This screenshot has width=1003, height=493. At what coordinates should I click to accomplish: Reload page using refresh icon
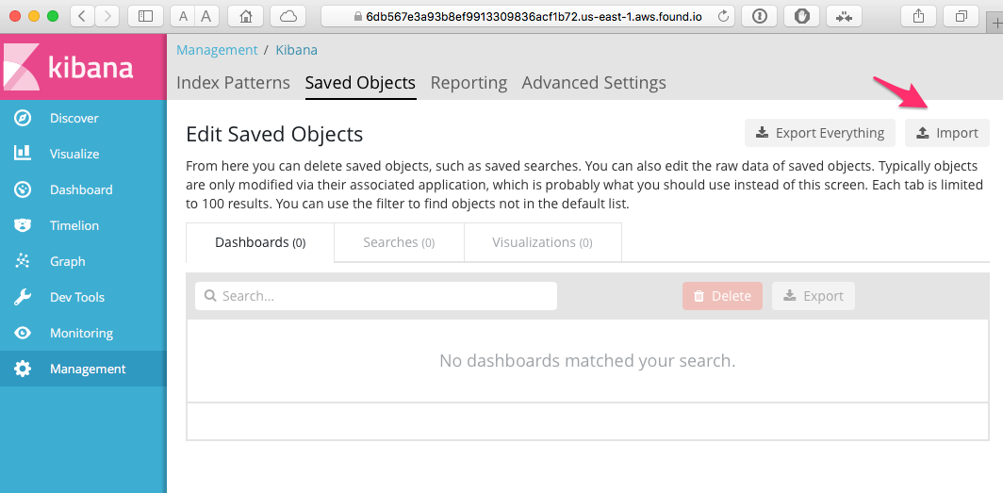pos(724,17)
